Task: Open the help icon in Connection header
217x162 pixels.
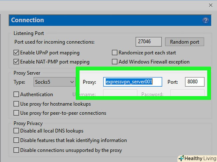Action: point(205,20)
